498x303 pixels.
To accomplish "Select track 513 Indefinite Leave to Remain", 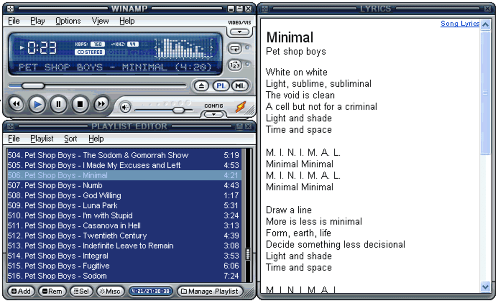I will pyautogui.click(x=124, y=246).
